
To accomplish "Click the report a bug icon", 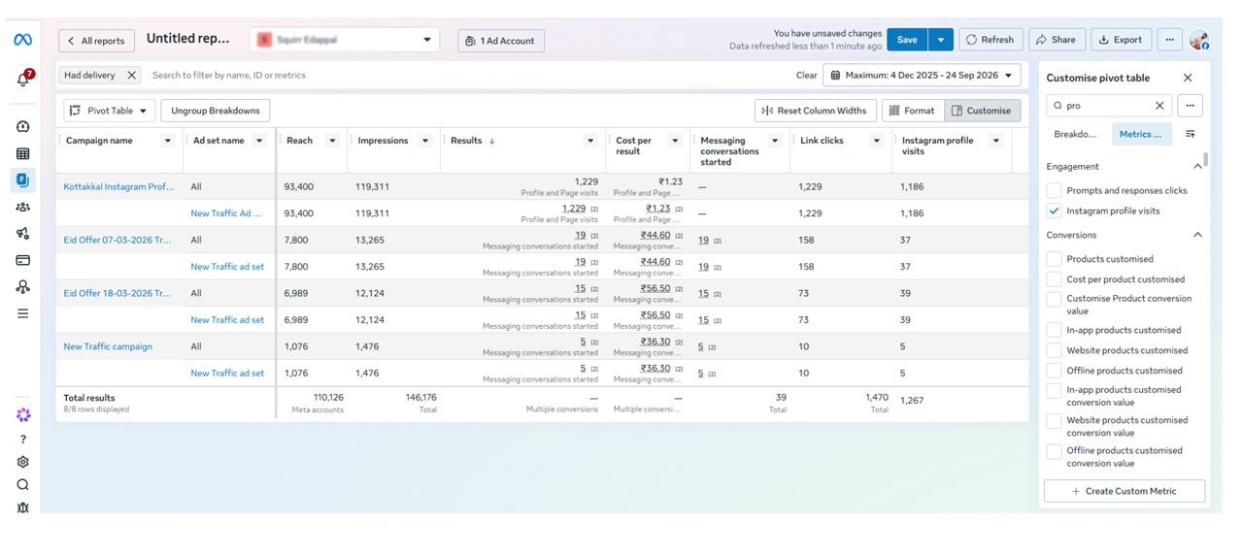I will [23, 507].
